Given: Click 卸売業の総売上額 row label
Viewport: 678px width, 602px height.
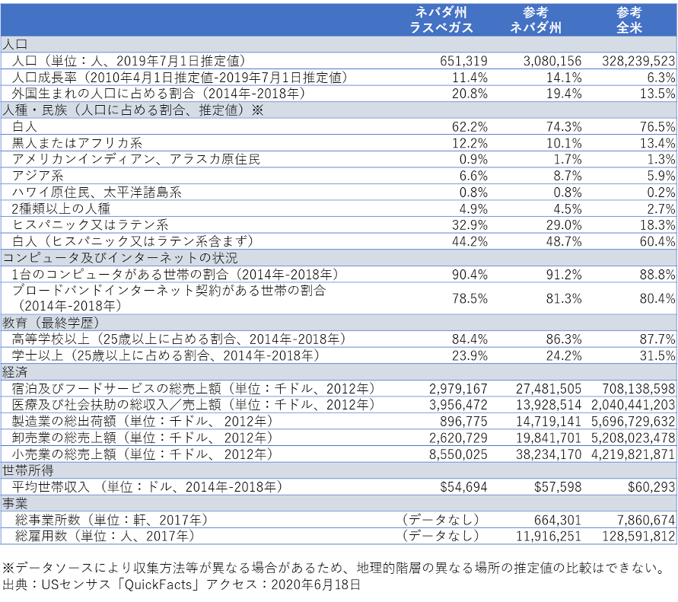Looking at the screenshot, I should (x=143, y=437).
